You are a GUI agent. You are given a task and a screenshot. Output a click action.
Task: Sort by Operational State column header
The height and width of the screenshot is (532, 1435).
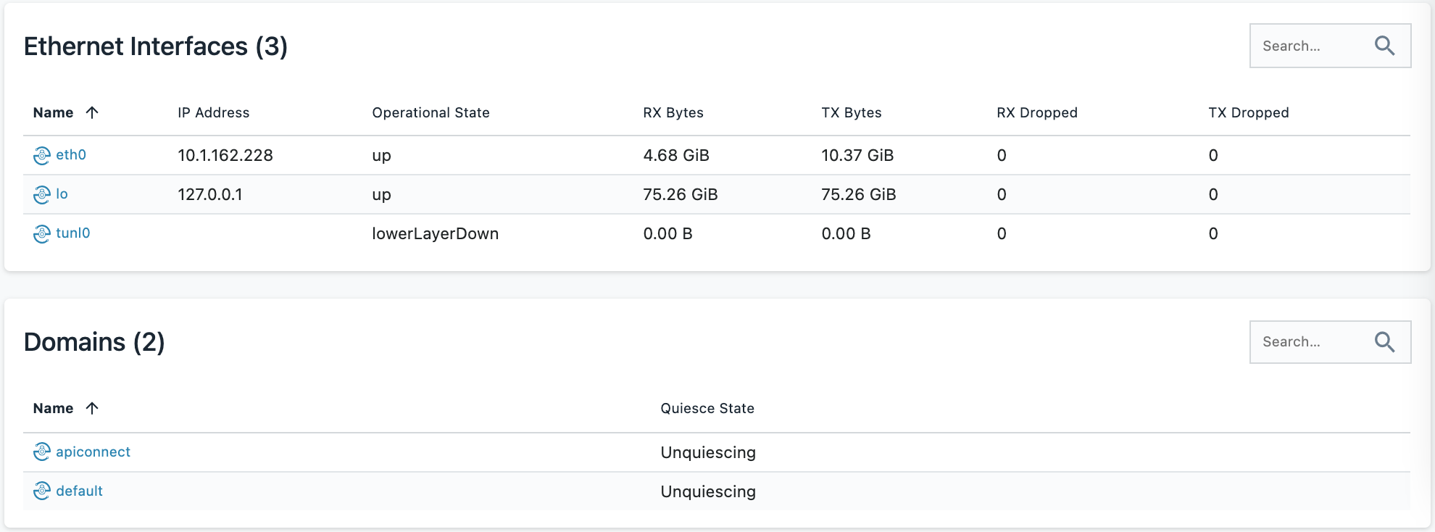click(431, 112)
